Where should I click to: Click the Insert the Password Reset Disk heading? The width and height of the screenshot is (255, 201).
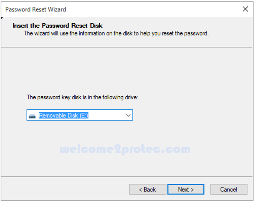58,26
